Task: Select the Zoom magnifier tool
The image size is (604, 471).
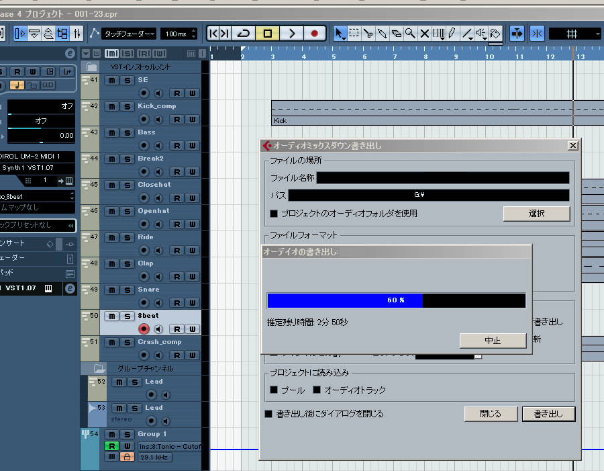Action: tap(410, 34)
